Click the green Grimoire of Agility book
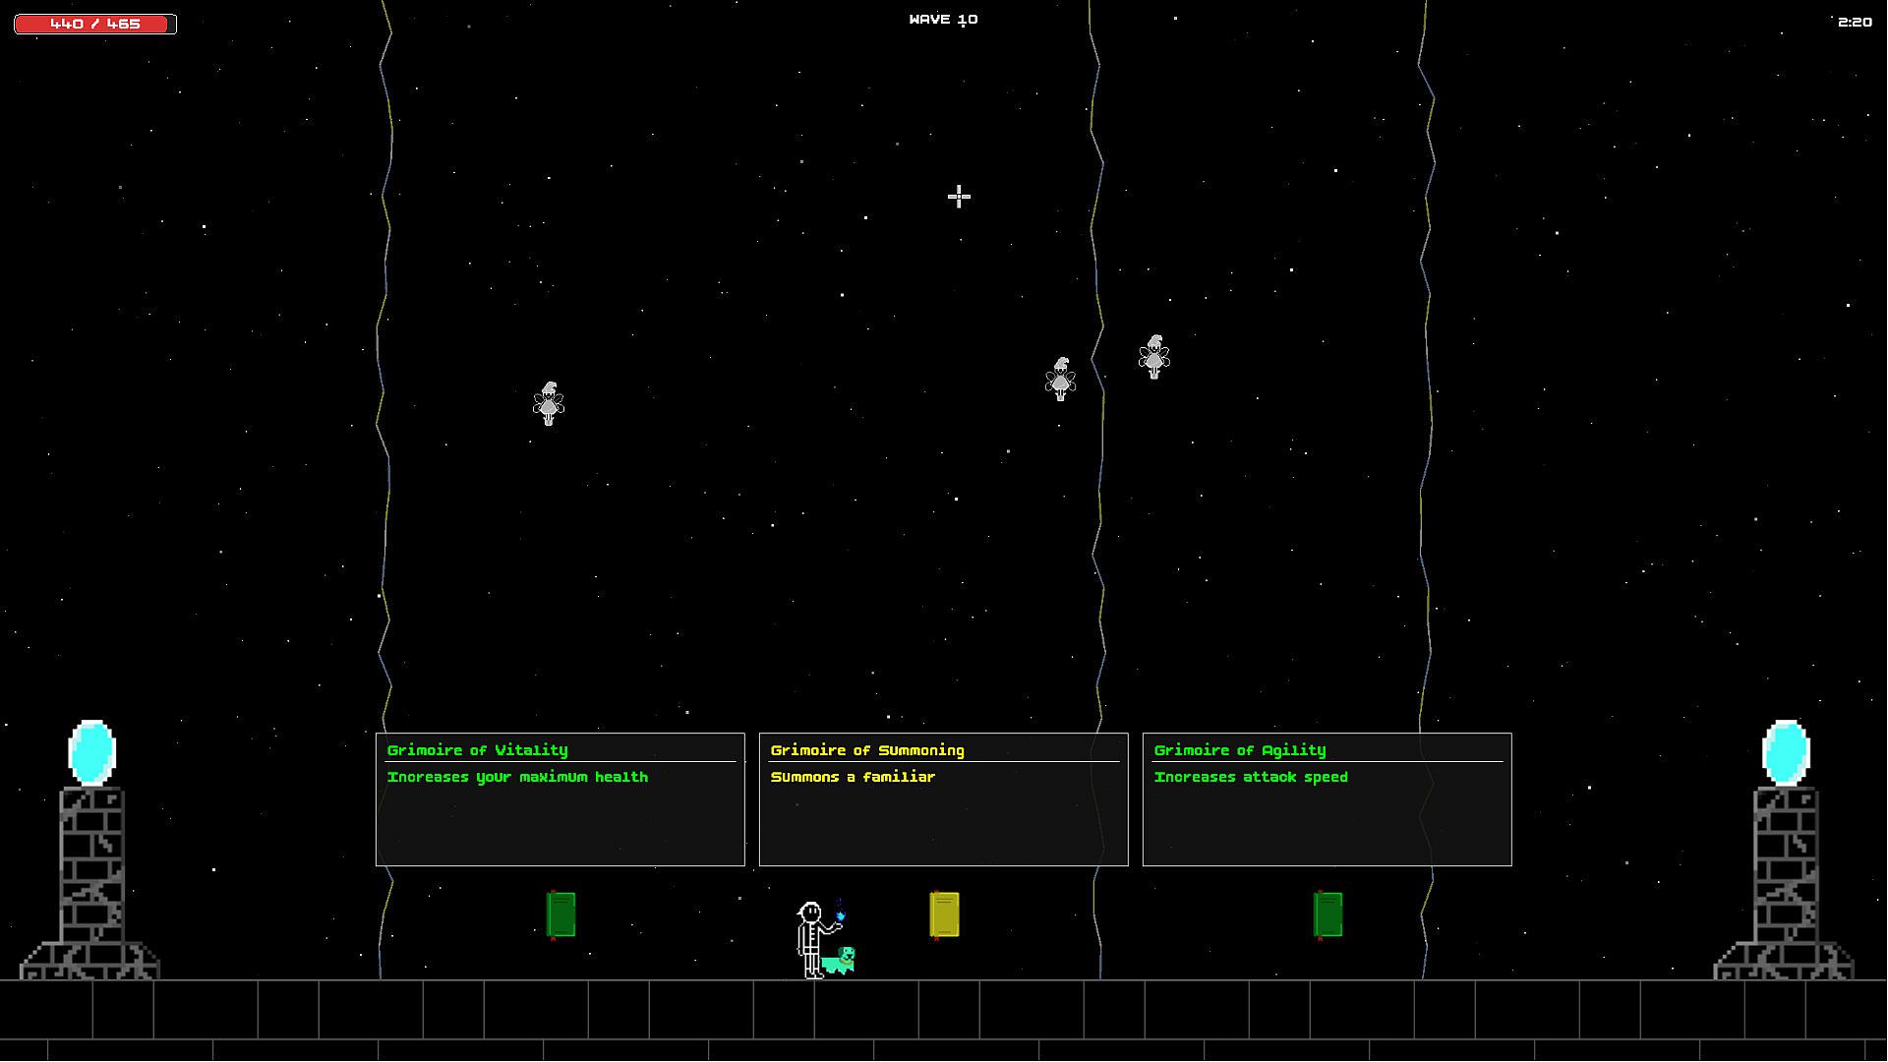1888x1062 pixels. point(1327,914)
